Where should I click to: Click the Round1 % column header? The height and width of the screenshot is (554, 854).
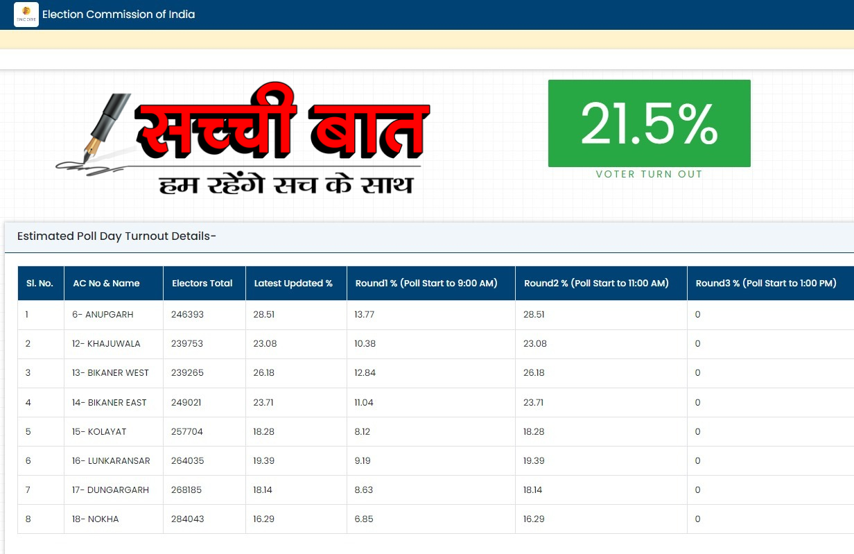[x=426, y=283]
